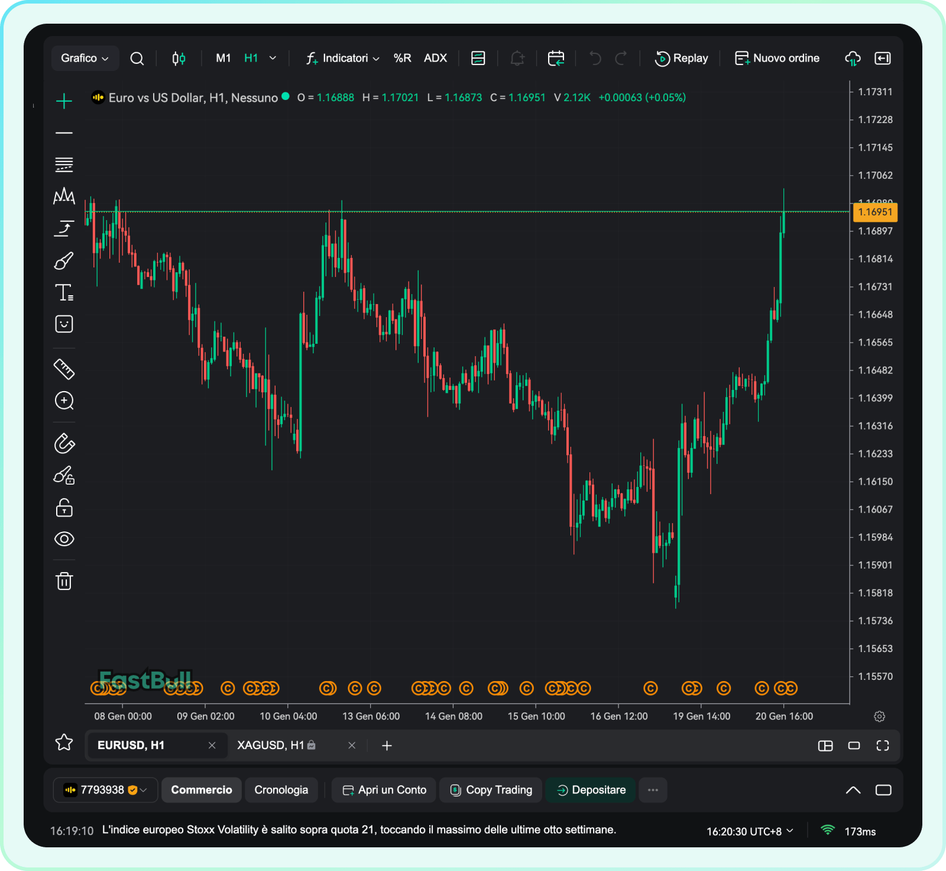Open the Cronologia tab
The width and height of the screenshot is (946, 871).
[x=281, y=790]
